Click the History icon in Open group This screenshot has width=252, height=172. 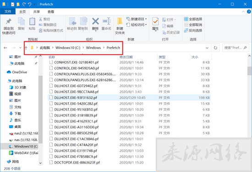164,33
